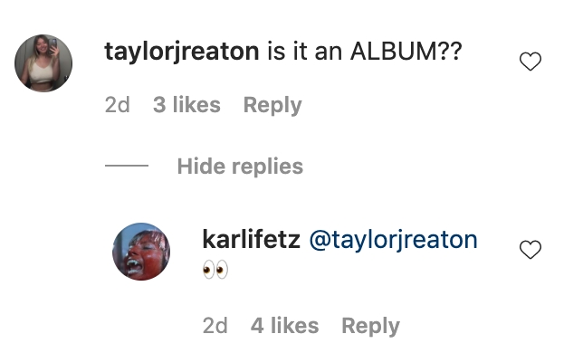The width and height of the screenshot is (583, 353).
Task: Open karlifetz's red-faced profile picture
Action: (141, 252)
